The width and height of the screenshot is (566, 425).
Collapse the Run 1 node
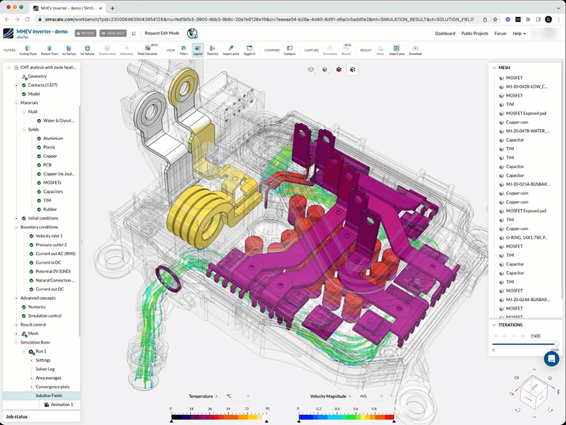click(24, 351)
